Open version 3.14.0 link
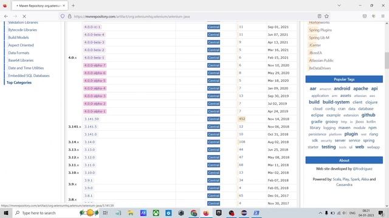The height and width of the screenshot is (218, 389). (89, 142)
